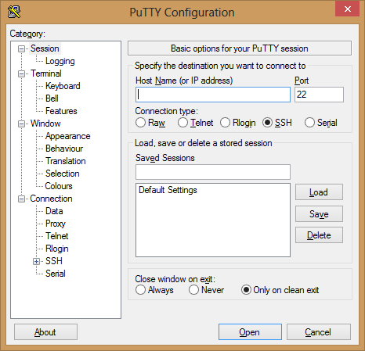This screenshot has height=351, width=365.
Task: Click the Save session button
Action: tap(319, 214)
